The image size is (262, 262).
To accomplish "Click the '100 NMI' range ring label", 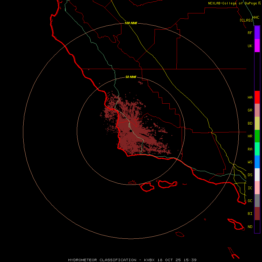I will pyautogui.click(x=131, y=23).
